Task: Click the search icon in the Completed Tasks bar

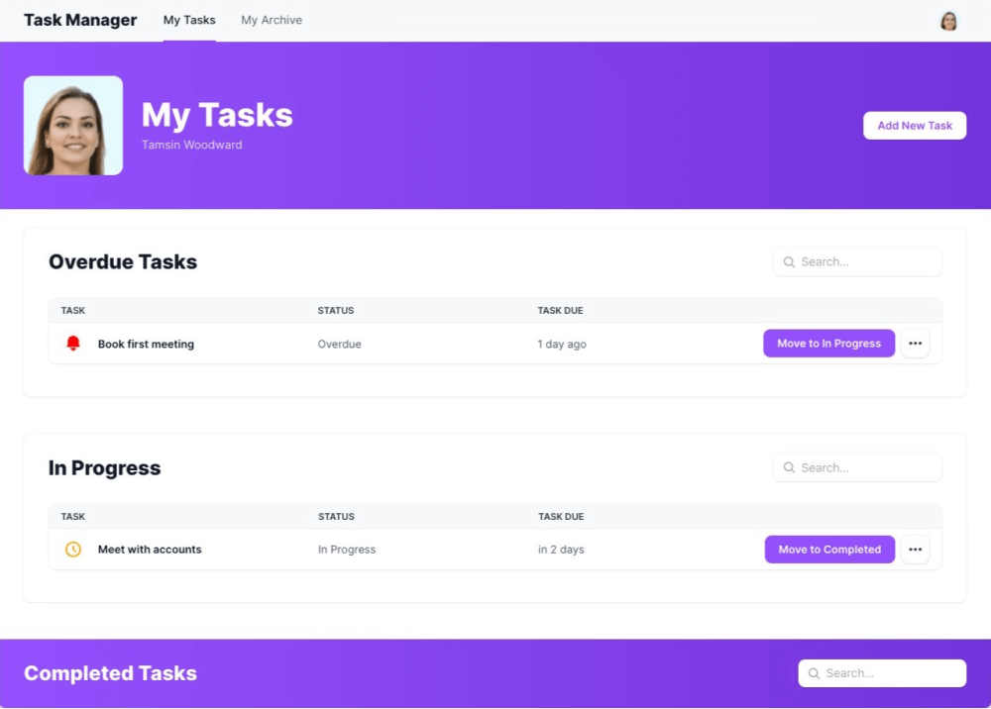Action: [814, 672]
